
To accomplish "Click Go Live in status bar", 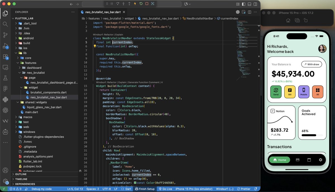I will point(165,189).
